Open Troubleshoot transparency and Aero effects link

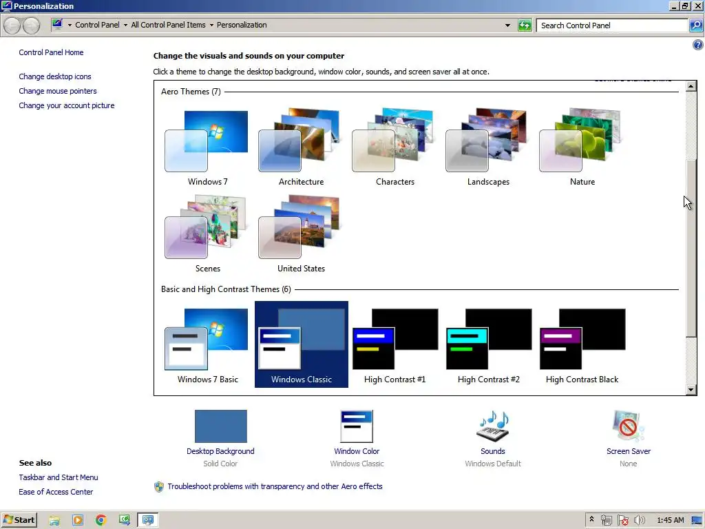(275, 486)
